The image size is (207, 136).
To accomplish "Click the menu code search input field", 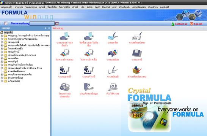I will click(x=42, y=23).
